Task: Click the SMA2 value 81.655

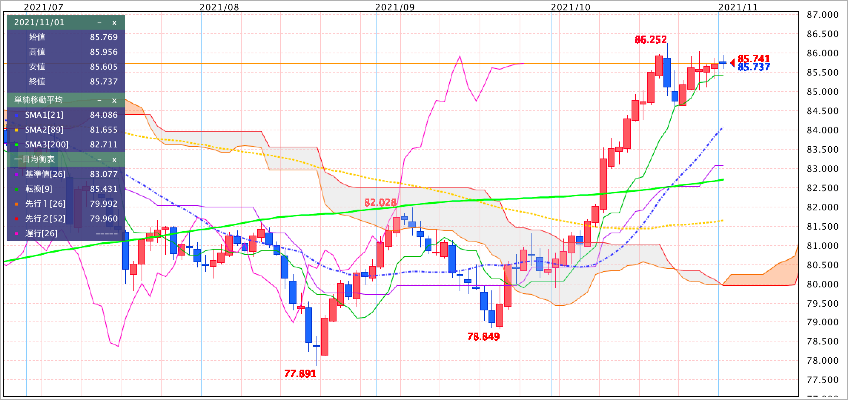Action: pyautogui.click(x=104, y=130)
